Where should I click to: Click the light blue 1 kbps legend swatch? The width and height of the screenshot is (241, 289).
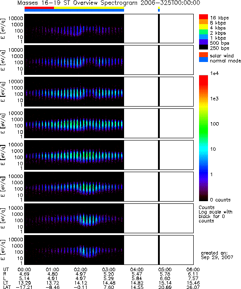click(204, 37)
